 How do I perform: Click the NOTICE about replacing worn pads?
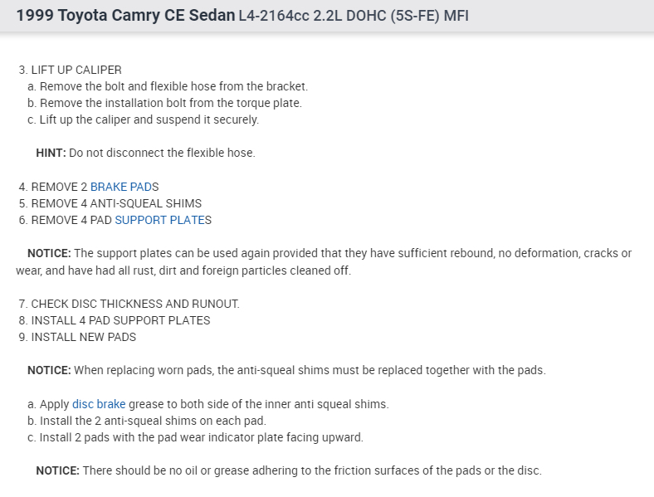[x=286, y=370]
